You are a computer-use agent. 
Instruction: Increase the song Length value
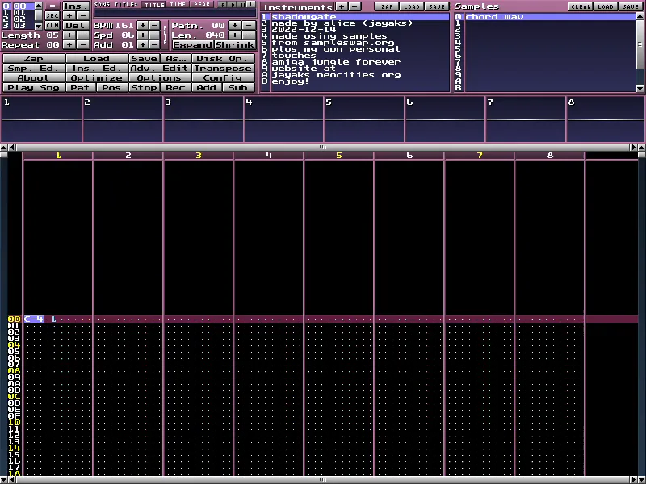(x=69, y=35)
